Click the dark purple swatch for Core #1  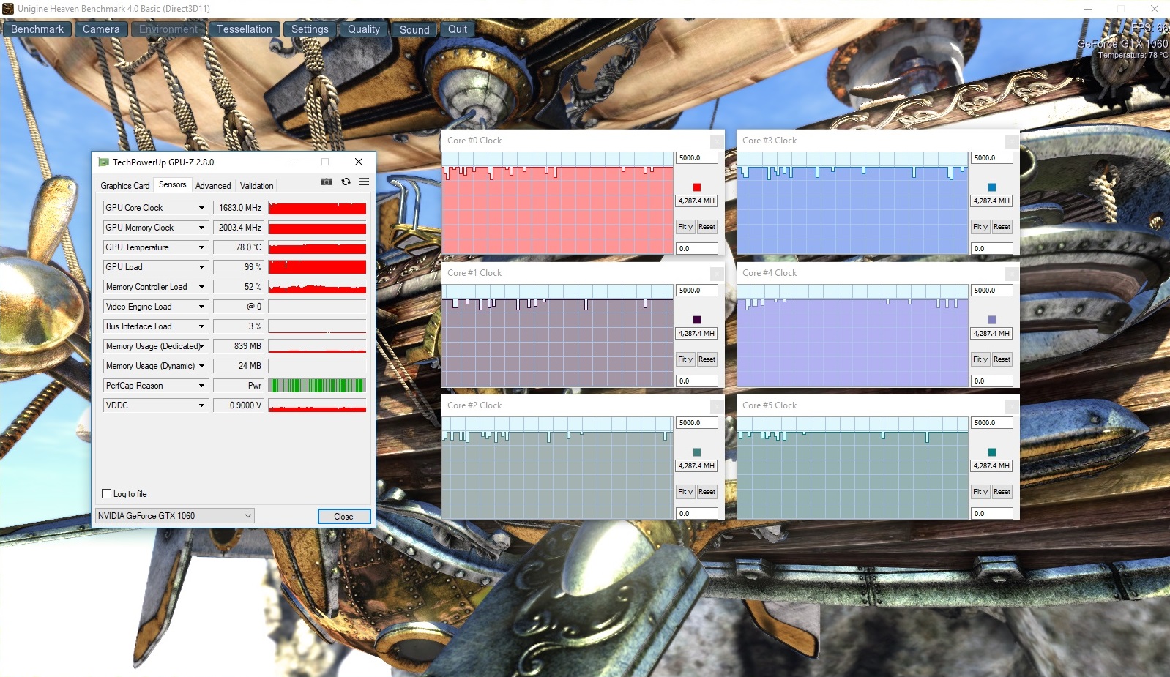click(697, 320)
